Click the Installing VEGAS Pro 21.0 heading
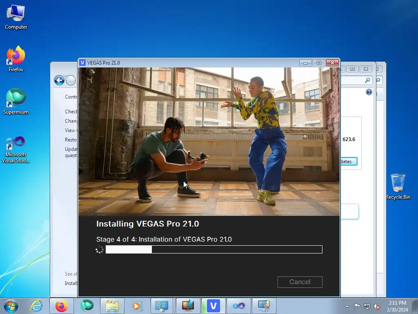This screenshot has width=418, height=314. point(148,224)
